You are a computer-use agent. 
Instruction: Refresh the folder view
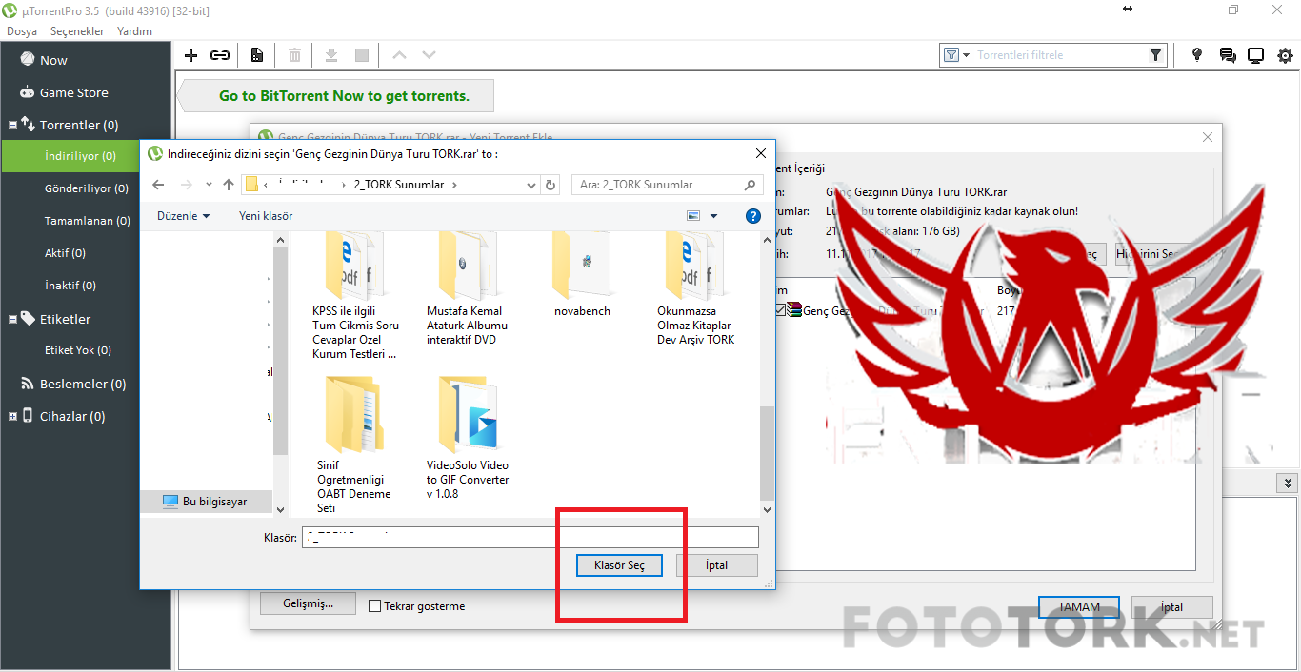coord(550,185)
